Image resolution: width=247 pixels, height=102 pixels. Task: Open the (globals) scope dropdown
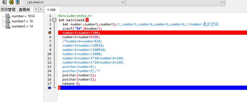click(x=75, y=2)
